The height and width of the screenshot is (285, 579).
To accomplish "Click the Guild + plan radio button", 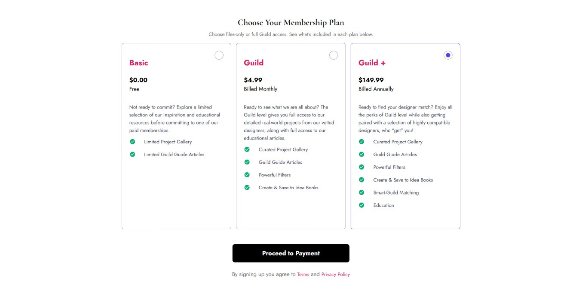I will click(x=448, y=55).
